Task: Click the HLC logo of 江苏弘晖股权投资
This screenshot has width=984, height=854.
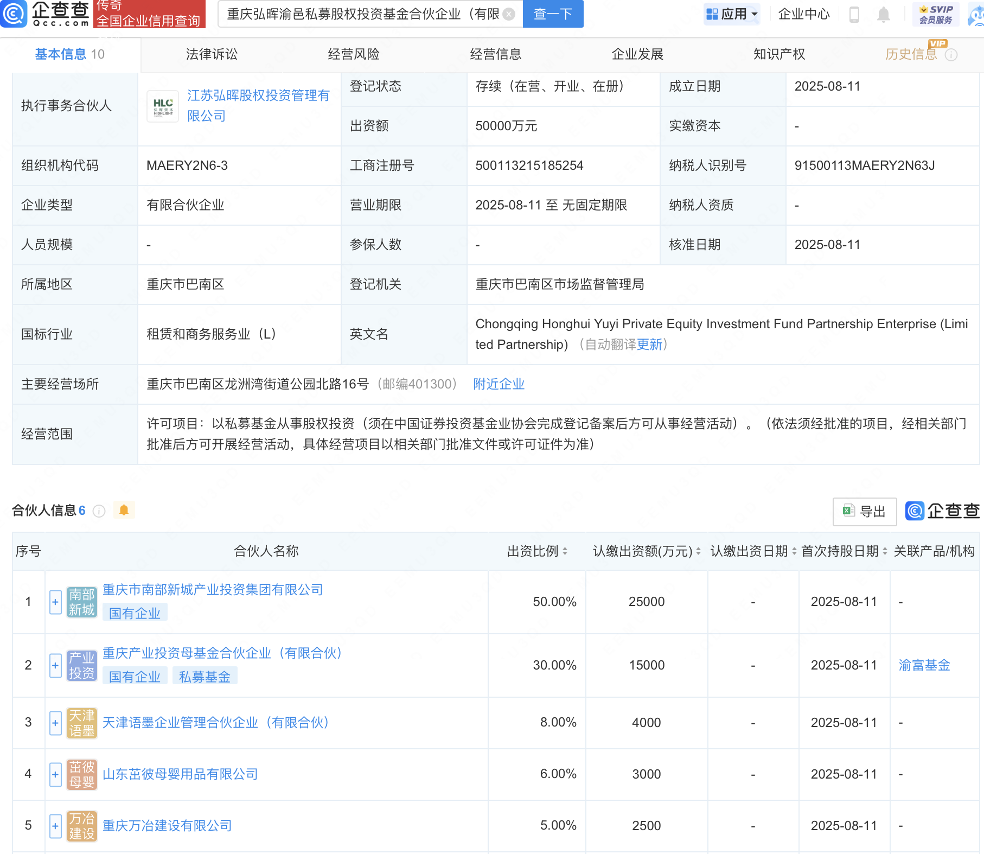Action: click(x=163, y=106)
